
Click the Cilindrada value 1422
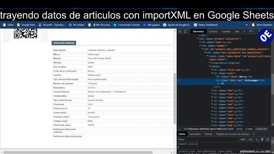tap(90, 104)
